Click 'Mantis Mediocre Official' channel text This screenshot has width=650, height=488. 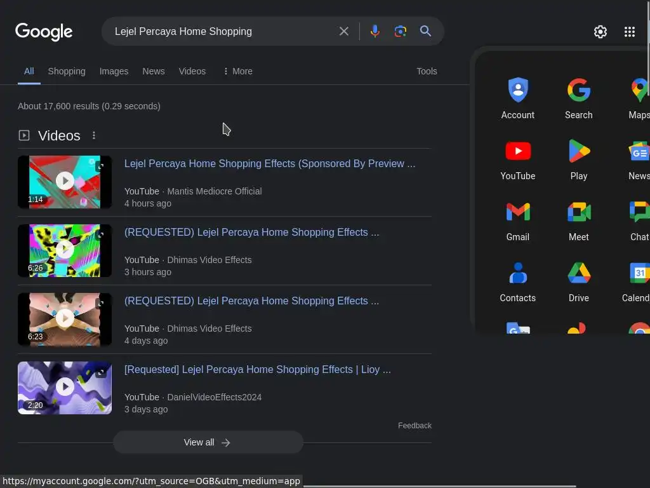[x=215, y=191]
